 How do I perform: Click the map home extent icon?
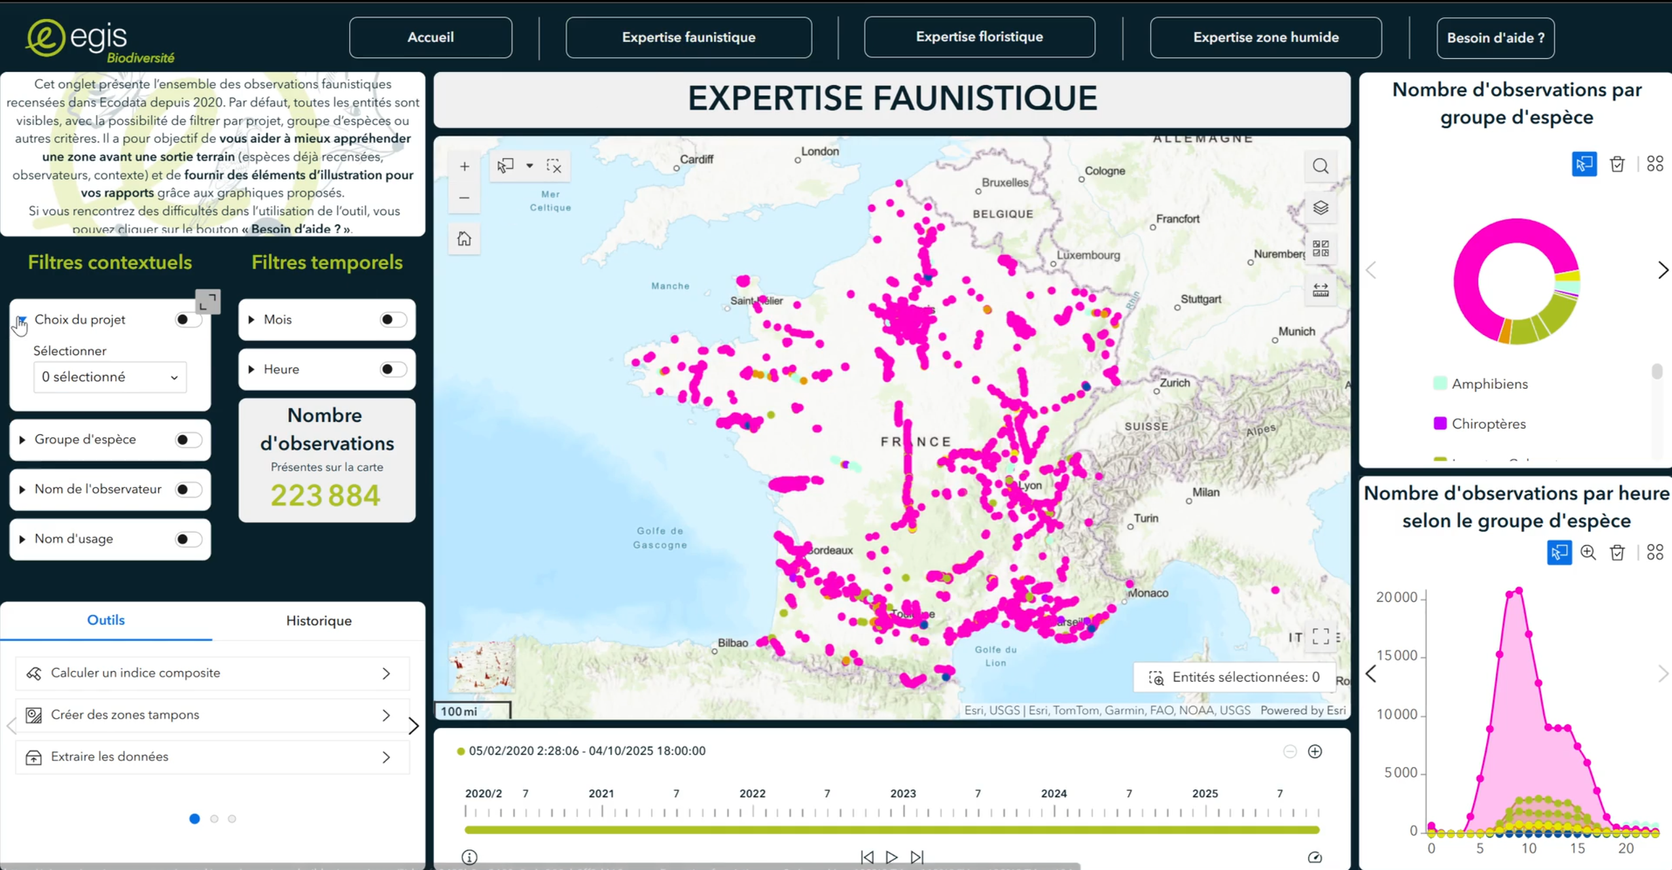pos(464,239)
